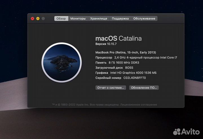
Task: Click the 2,4 GHz Intel Core i7 processor text
Action: point(146,58)
